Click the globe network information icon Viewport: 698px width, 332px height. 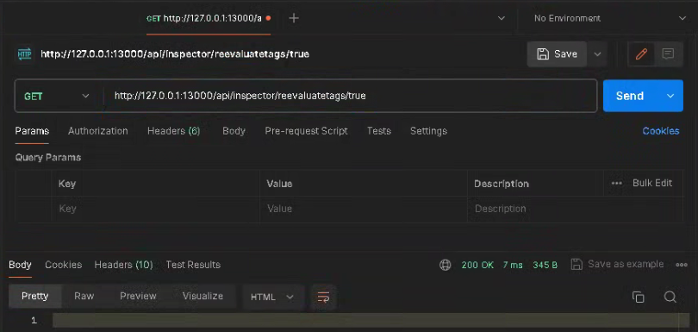tap(446, 265)
